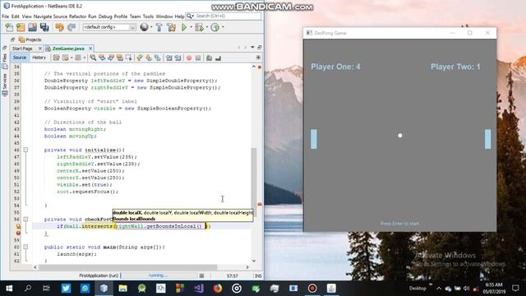Open Firefox from the taskbar
This screenshot has height=296, width=526.
coord(217,288)
